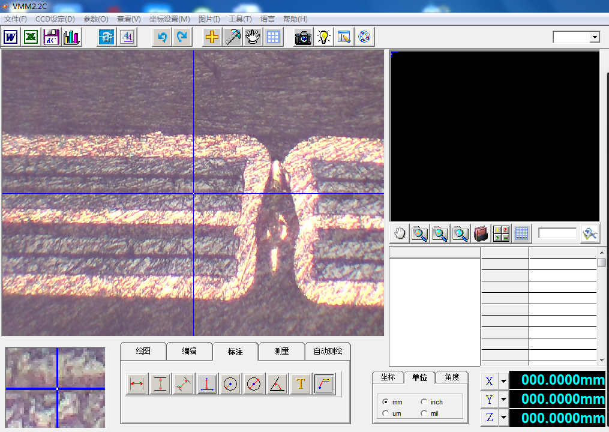Viewport: 609px width, 432px height.
Task: Select the mil unit radio button
Action: (424, 413)
